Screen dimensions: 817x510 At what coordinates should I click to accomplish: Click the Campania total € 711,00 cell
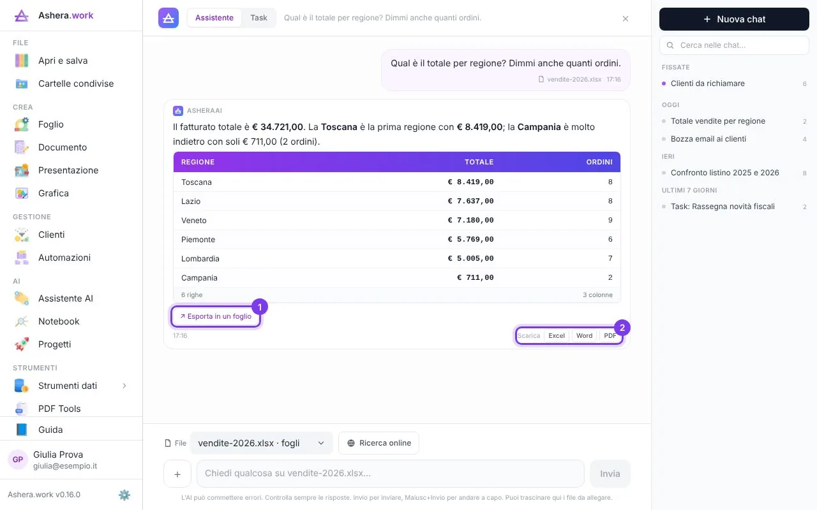(476, 278)
